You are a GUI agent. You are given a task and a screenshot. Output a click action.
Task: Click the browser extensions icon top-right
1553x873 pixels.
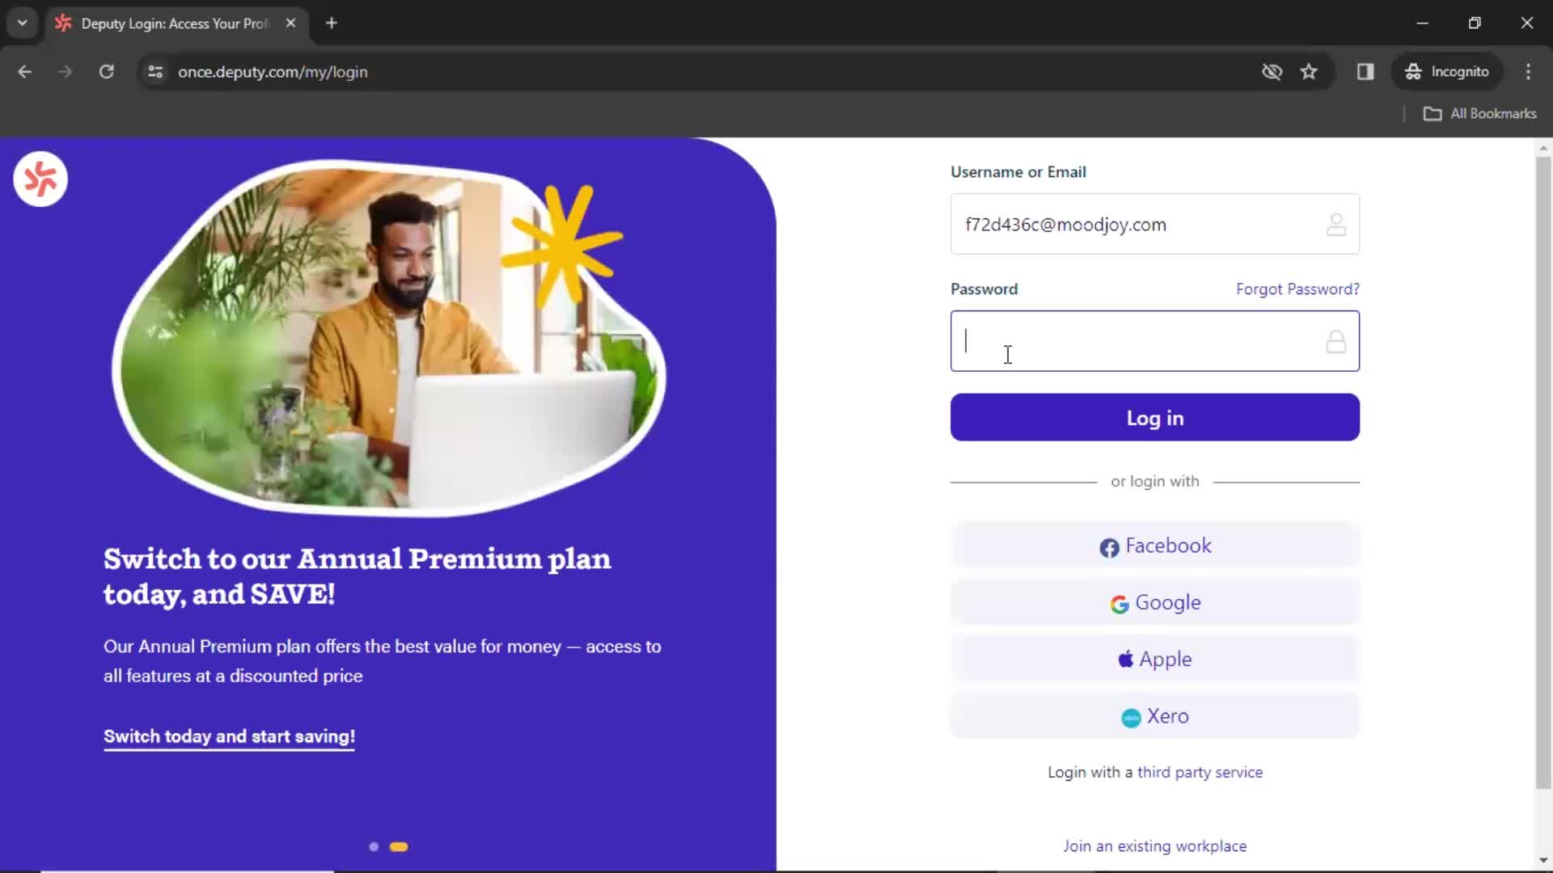pos(1366,71)
